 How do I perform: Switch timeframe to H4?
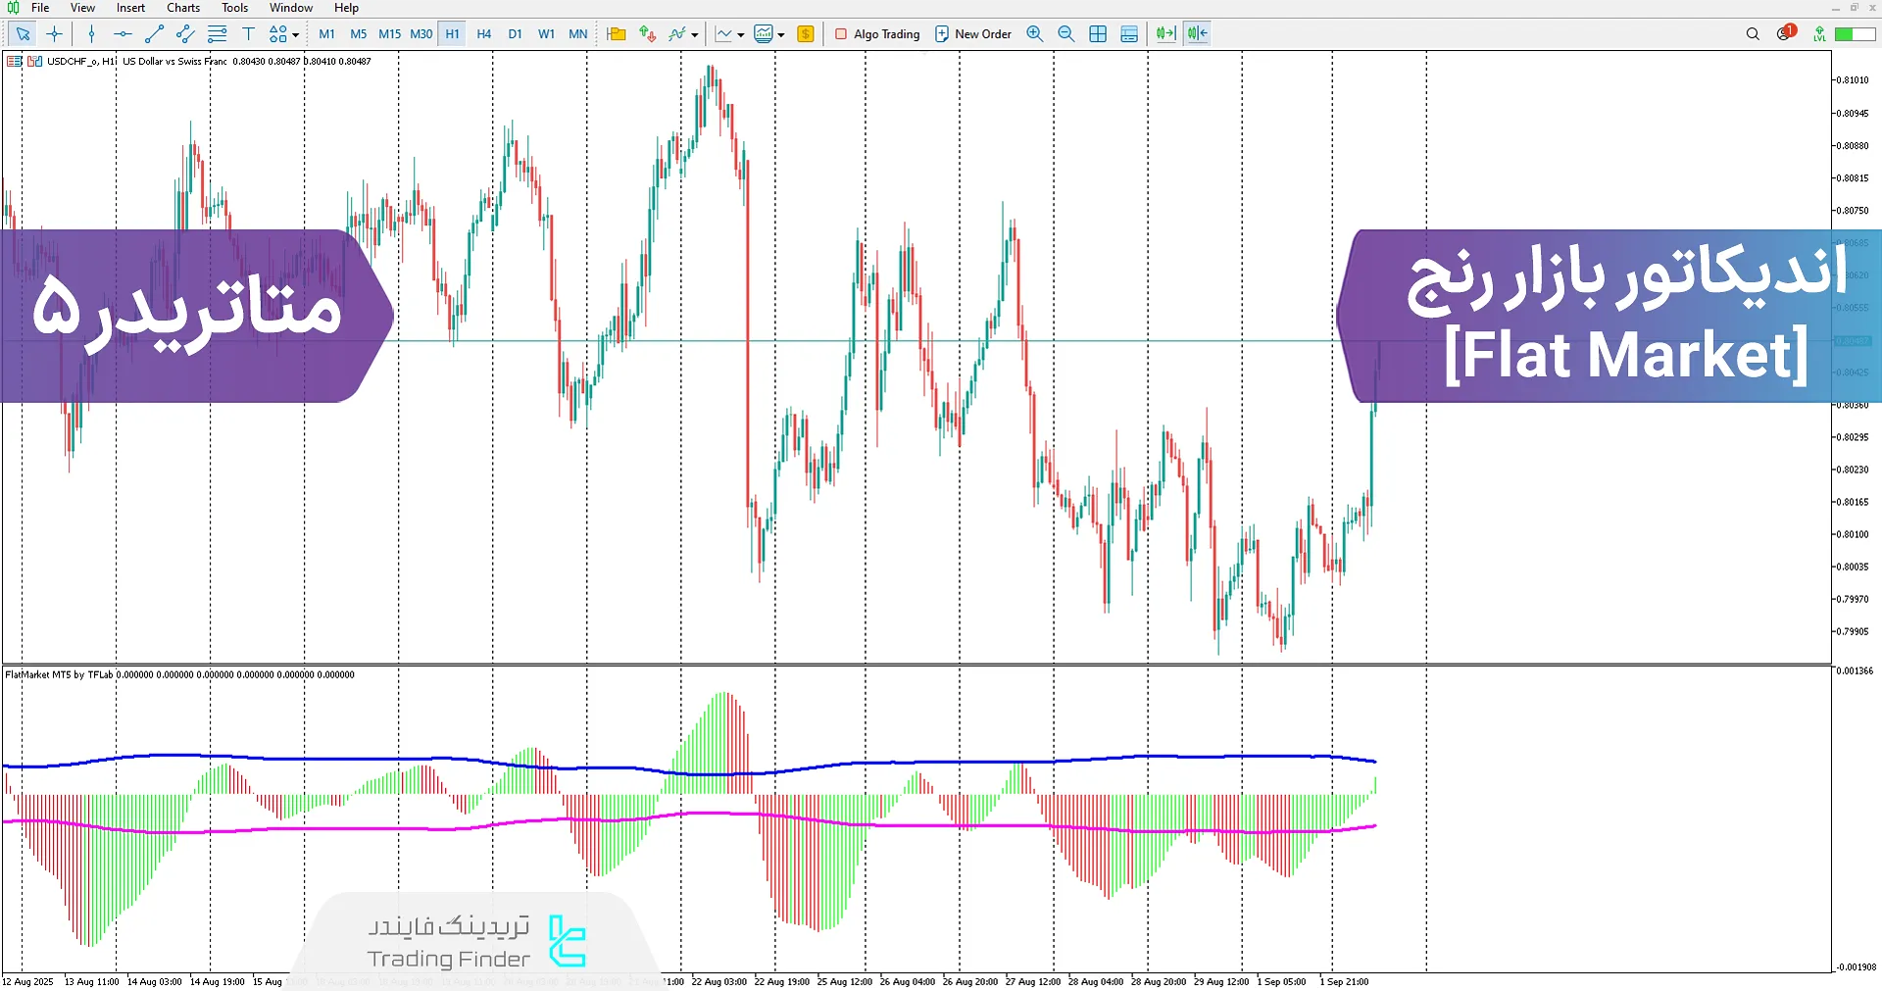[483, 34]
